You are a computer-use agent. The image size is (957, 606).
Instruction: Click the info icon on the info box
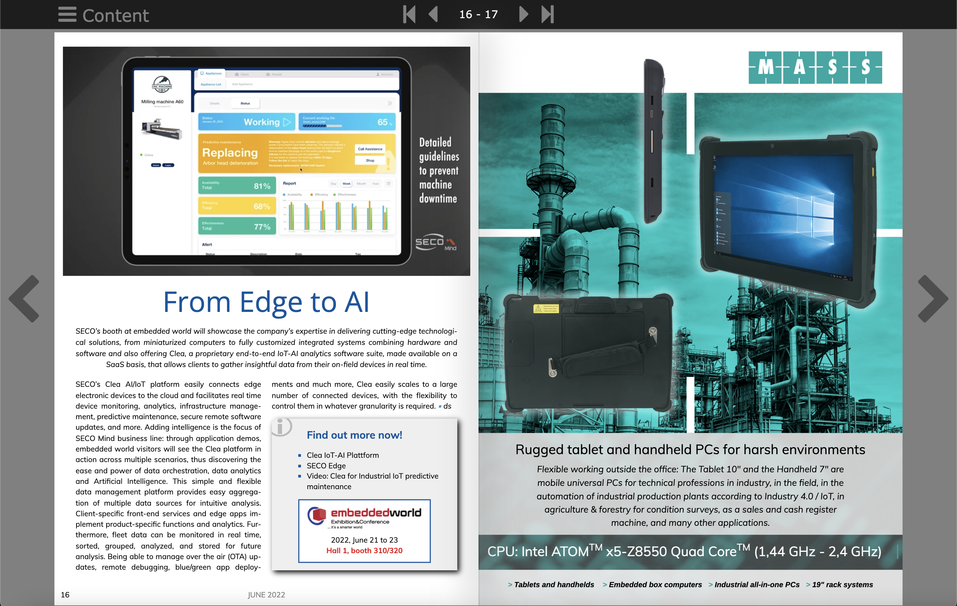(281, 427)
